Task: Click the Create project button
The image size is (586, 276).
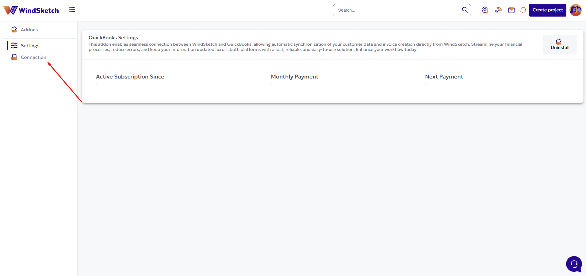Action: click(x=548, y=10)
